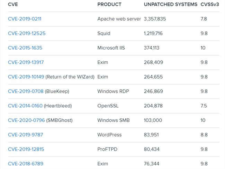Screen dimensions: 225x169
Task: Click the PRODUCT column header
Action: (x=109, y=4)
